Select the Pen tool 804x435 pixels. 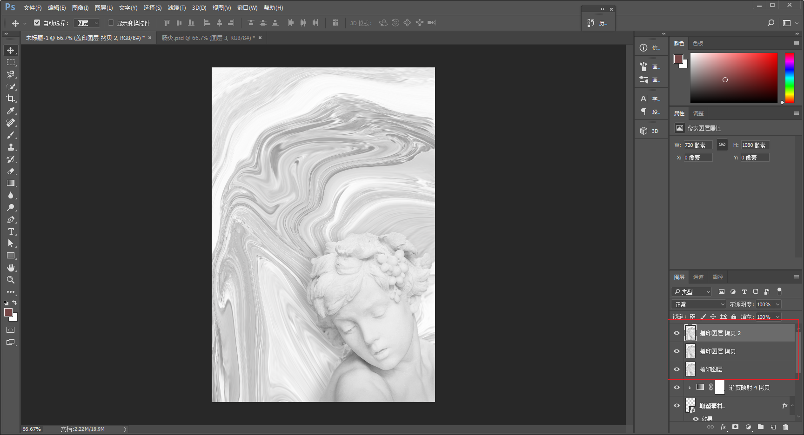tap(11, 219)
